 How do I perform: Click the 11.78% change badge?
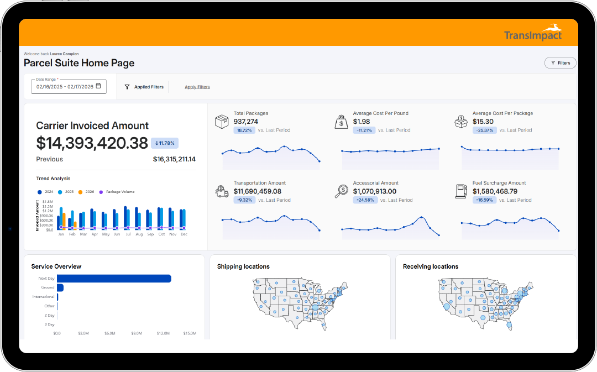coord(164,143)
